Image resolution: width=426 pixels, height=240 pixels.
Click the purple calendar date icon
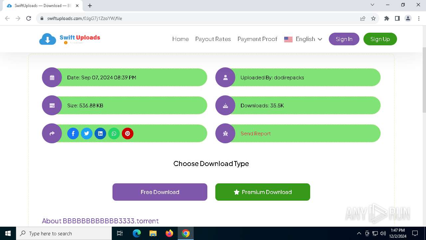point(52,77)
